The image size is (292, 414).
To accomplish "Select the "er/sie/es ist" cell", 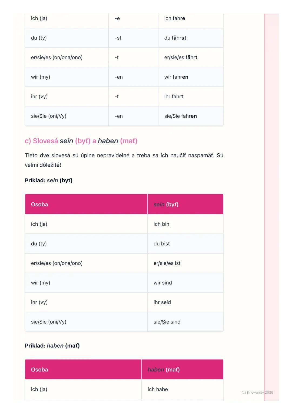I will [x=167, y=263].
